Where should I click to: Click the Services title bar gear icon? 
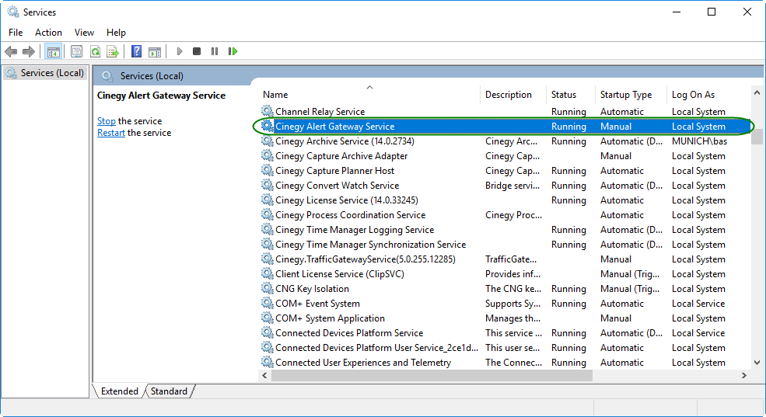[x=13, y=12]
